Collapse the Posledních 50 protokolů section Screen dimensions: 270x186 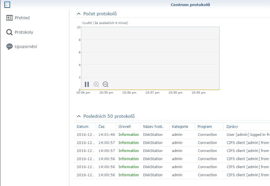point(79,116)
